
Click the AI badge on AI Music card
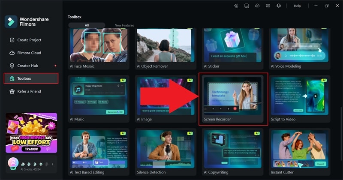pos(123,81)
